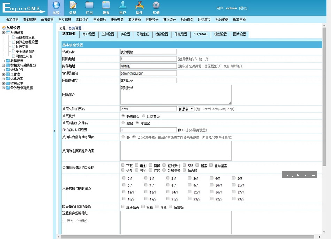Open the 信息 notepad icon
Image resolution: width=331 pixels, height=239 pixels.
72,5
